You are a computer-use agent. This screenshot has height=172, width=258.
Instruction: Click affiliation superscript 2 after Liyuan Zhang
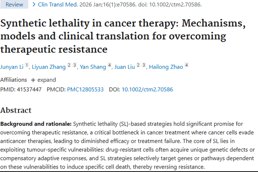coord(69,65)
